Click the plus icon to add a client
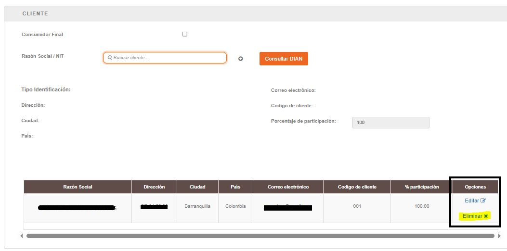The width and height of the screenshot is (507, 251). tap(241, 59)
